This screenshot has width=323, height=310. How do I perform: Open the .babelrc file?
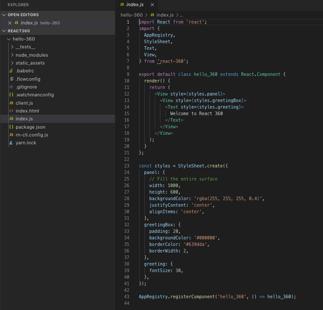pos(25,71)
